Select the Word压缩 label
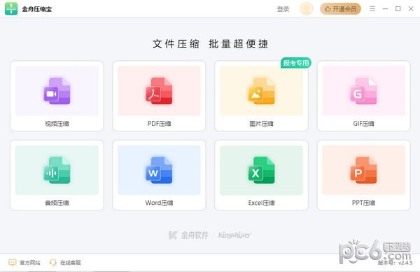Viewport: 420px width, 272px height. click(x=159, y=203)
